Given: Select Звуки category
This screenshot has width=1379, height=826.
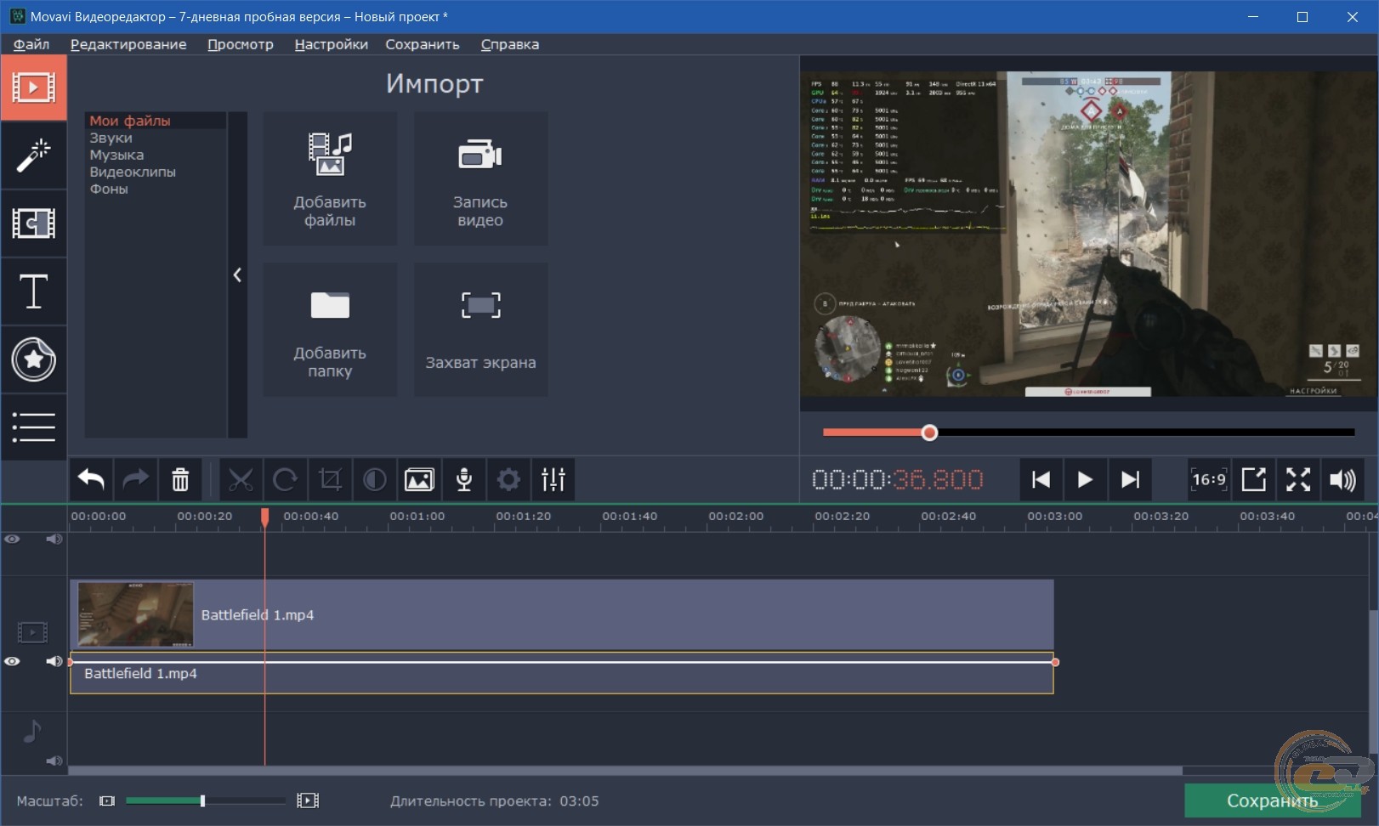Looking at the screenshot, I should (x=156, y=138).
